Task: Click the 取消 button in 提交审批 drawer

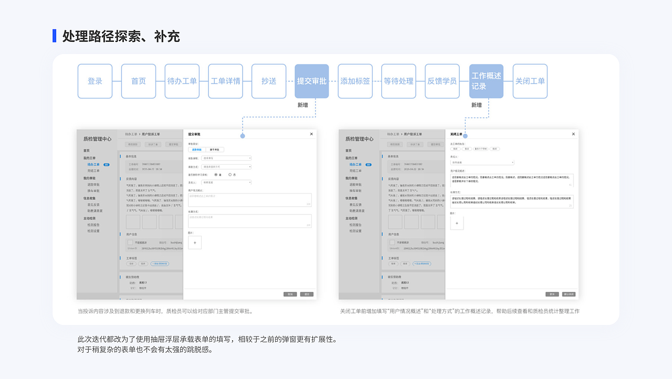Action: click(x=290, y=293)
